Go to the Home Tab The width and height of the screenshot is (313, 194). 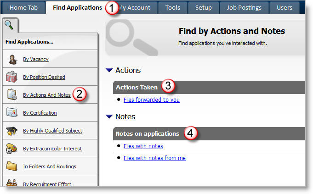[23, 8]
